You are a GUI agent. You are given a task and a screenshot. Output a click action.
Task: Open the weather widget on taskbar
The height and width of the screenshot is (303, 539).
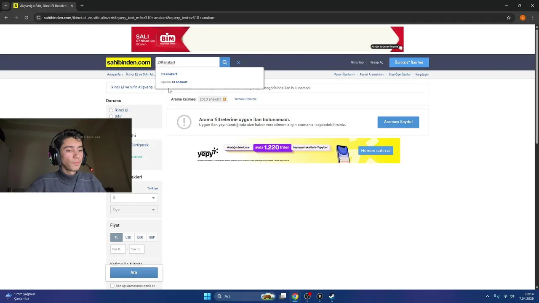pos(20,296)
